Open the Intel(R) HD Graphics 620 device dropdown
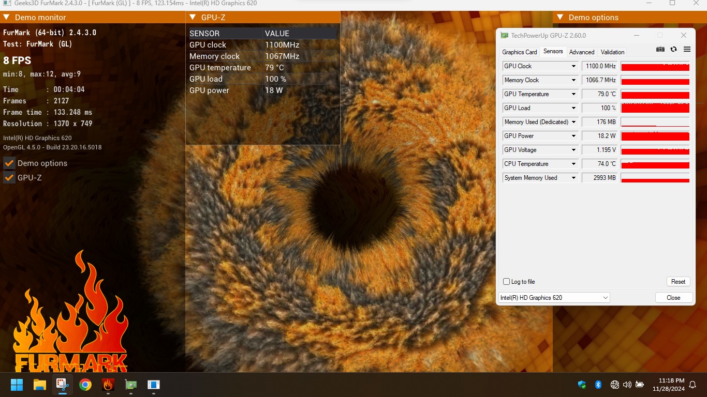 click(x=553, y=298)
